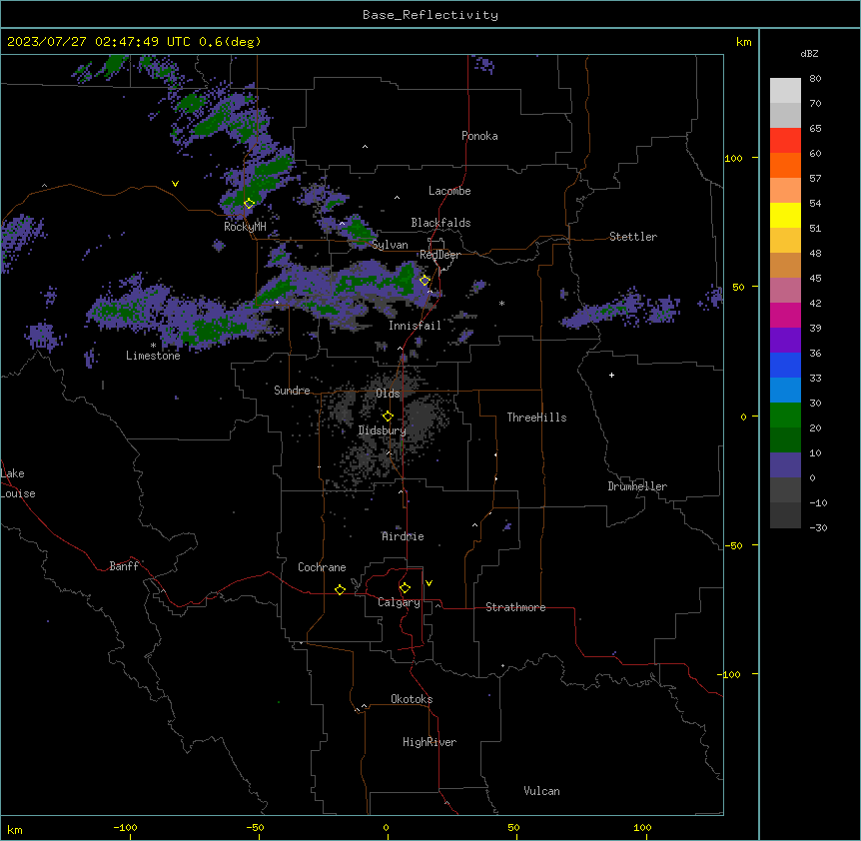Screen dimensions: 861x841
Task: Click the Limestone label
Action: tap(153, 356)
